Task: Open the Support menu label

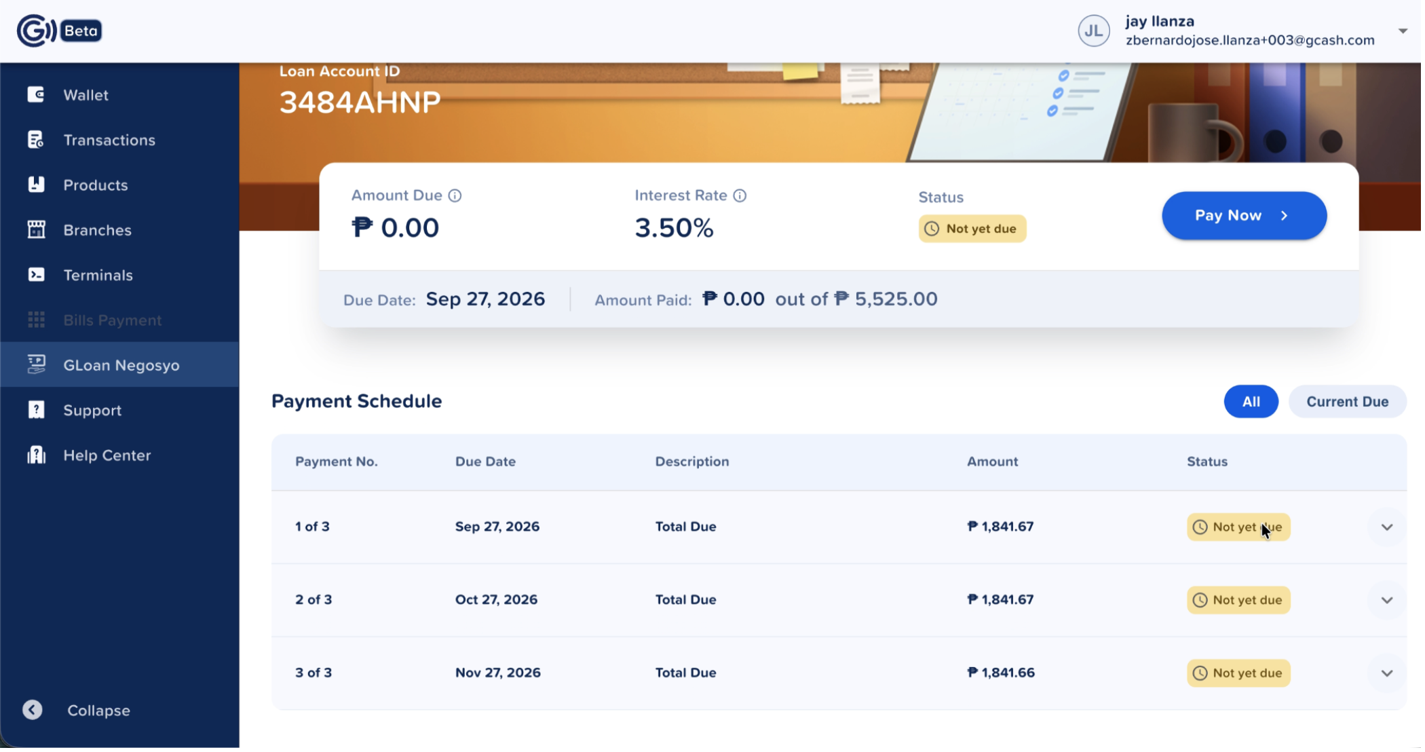Action: click(92, 411)
